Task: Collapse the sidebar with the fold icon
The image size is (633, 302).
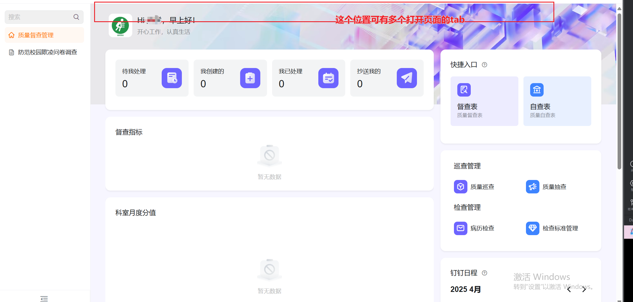Action: [44, 299]
